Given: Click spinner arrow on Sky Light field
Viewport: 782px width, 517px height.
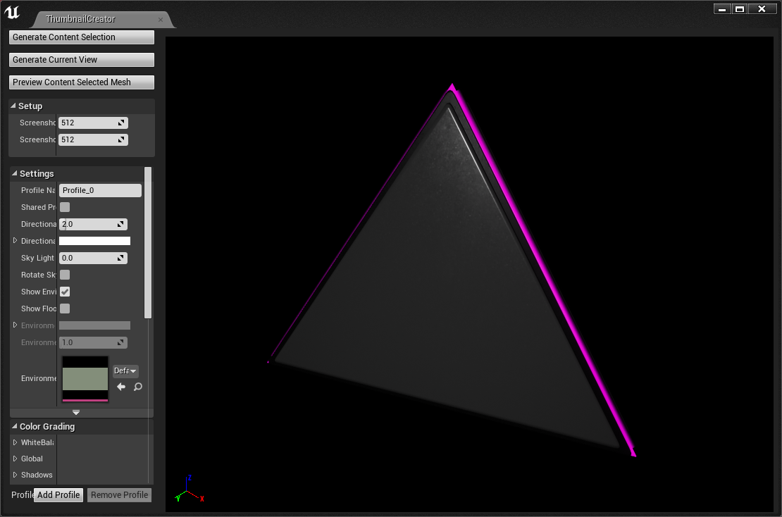Looking at the screenshot, I should coord(120,258).
